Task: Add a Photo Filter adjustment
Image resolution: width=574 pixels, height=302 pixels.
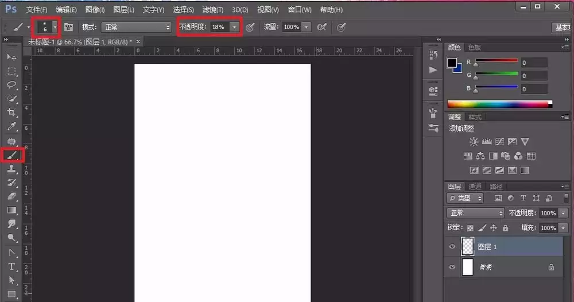Action: pyautogui.click(x=506, y=156)
